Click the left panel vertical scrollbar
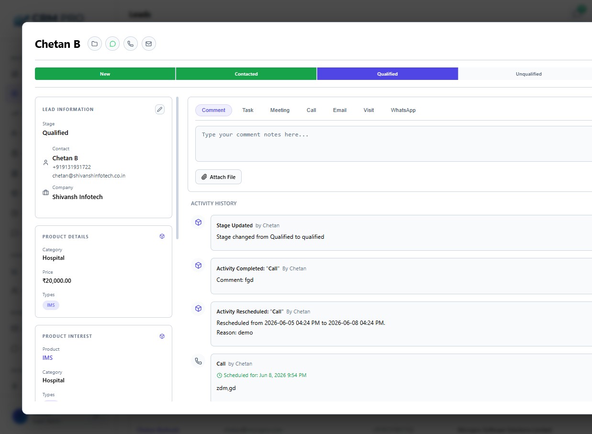This screenshot has width=592, height=434. point(178,167)
